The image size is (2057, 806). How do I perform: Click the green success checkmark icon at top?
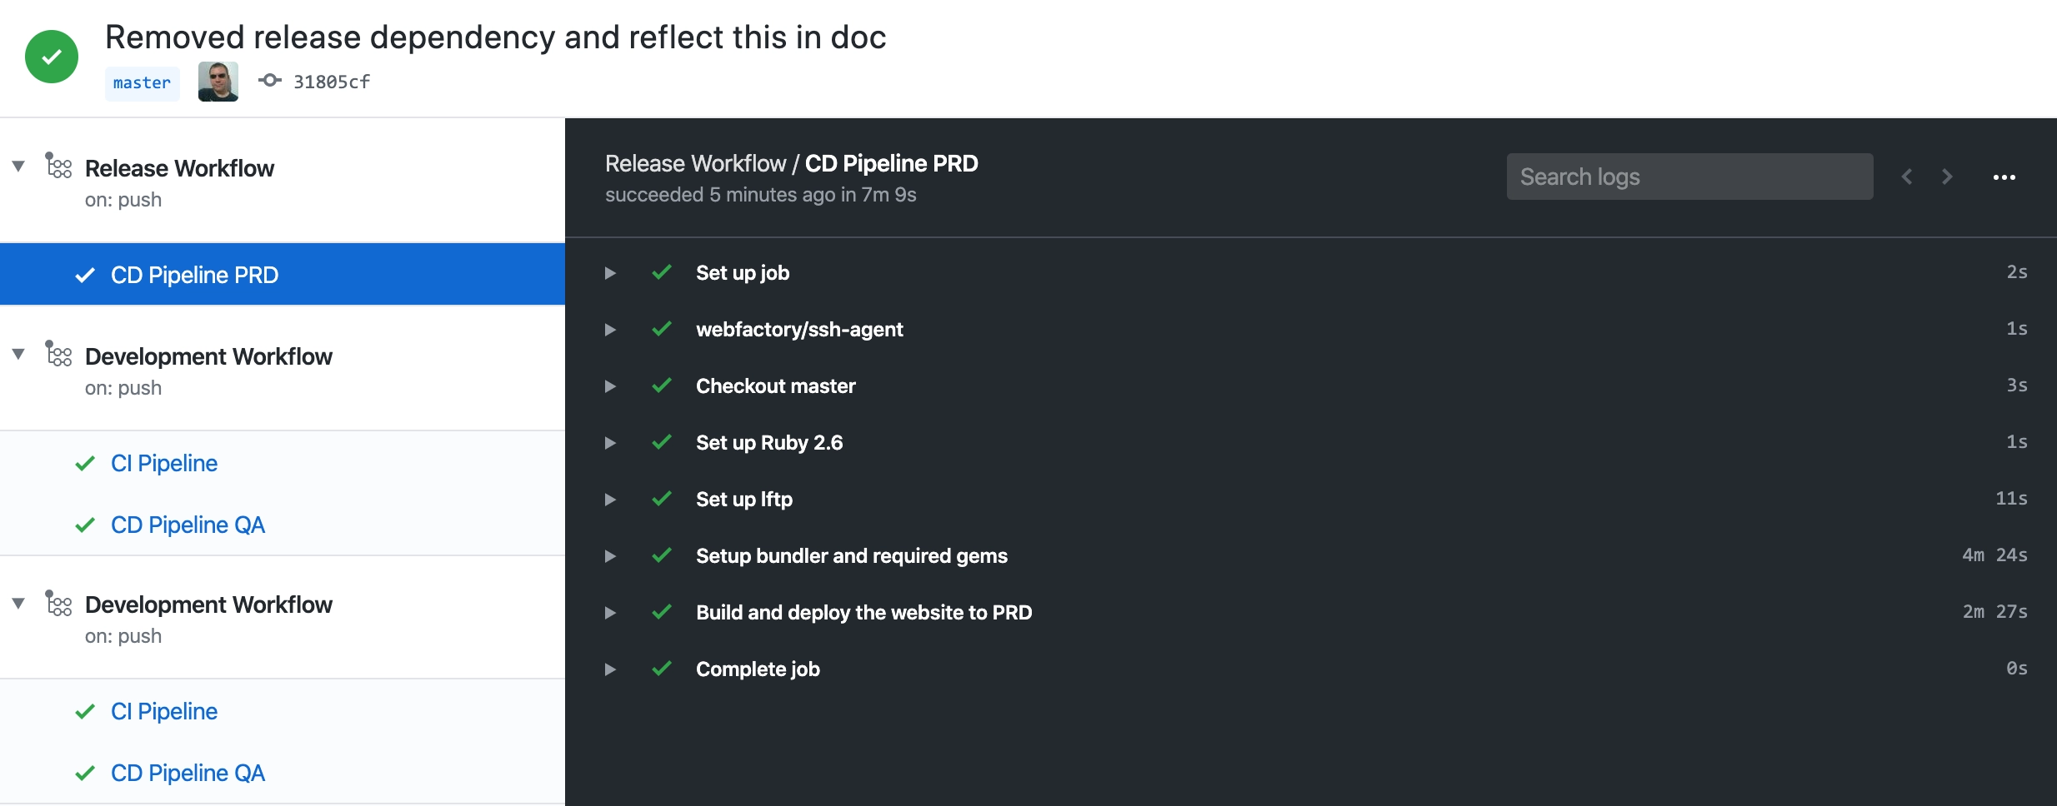52,56
